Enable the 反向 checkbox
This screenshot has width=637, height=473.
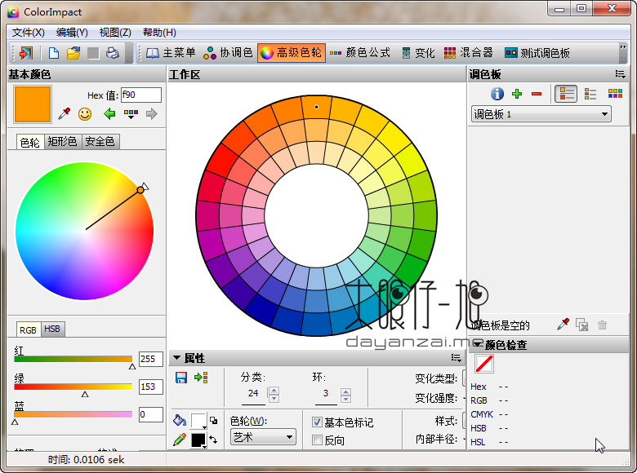(x=318, y=440)
